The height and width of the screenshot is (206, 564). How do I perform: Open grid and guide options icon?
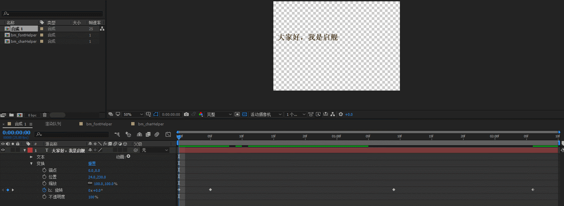click(x=148, y=114)
